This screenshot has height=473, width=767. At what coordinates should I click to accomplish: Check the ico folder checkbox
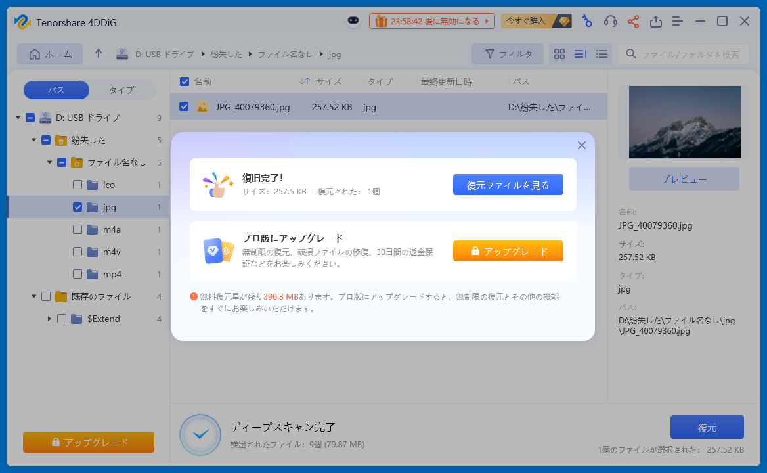(77, 185)
